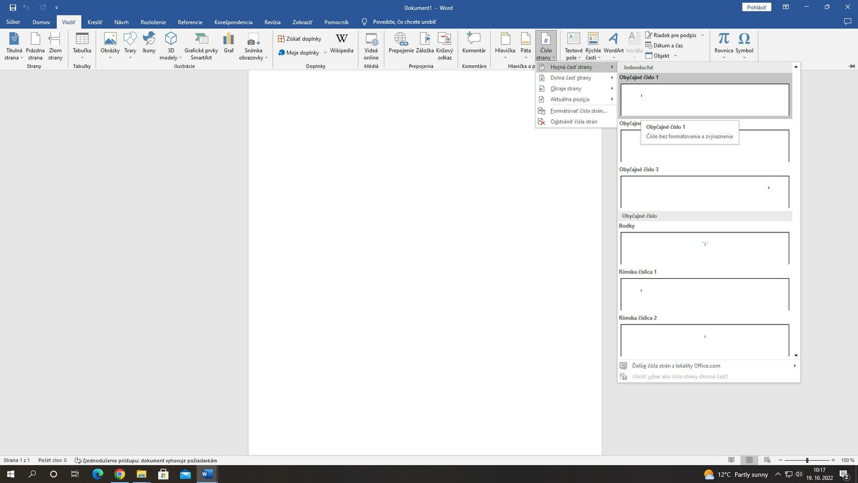Open the Referencie tab
Screen dimensions: 858x483
coord(190,22)
